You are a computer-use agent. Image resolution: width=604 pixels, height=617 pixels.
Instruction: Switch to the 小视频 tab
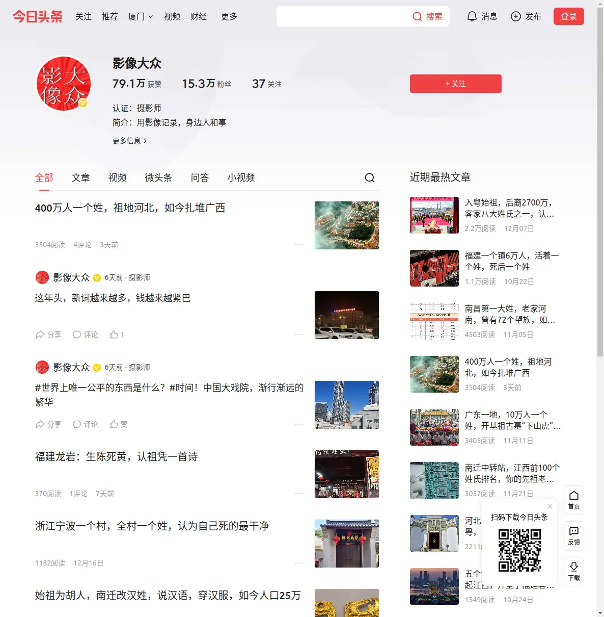pyautogui.click(x=241, y=177)
